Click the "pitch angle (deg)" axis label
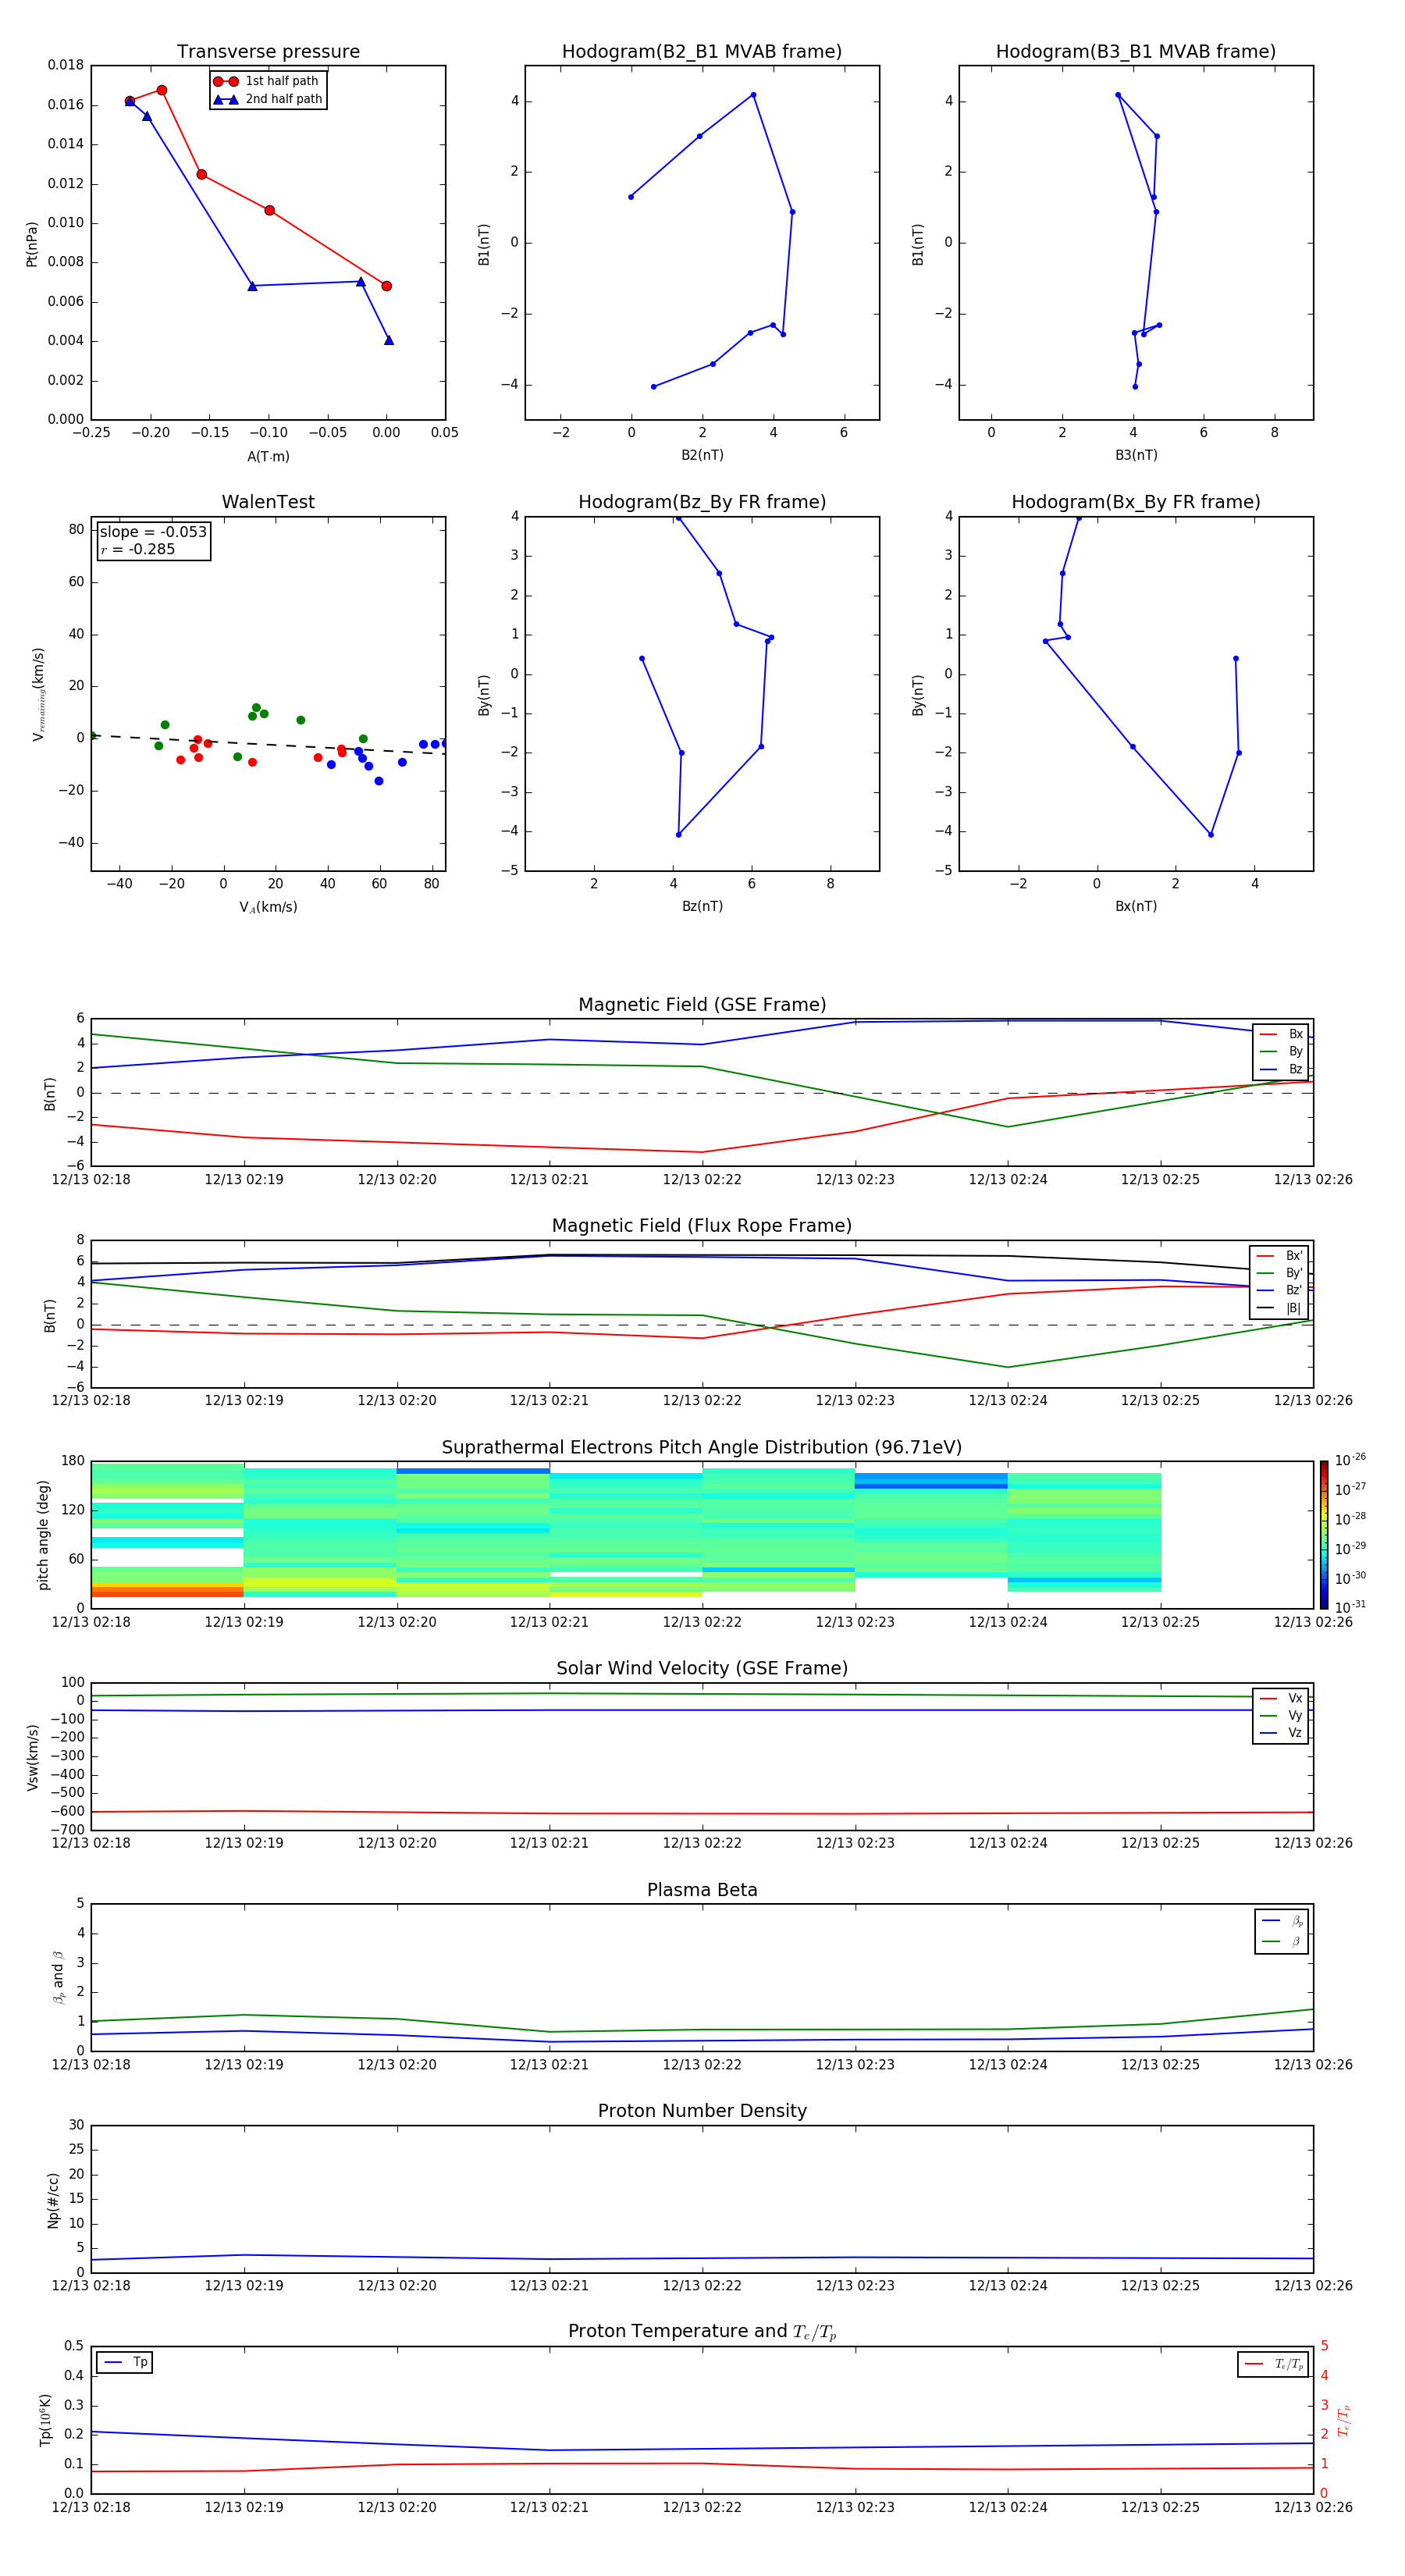The height and width of the screenshot is (2576, 1405). coord(43,1535)
